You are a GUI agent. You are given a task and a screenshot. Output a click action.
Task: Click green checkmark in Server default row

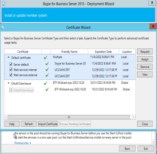click(x=47, y=64)
